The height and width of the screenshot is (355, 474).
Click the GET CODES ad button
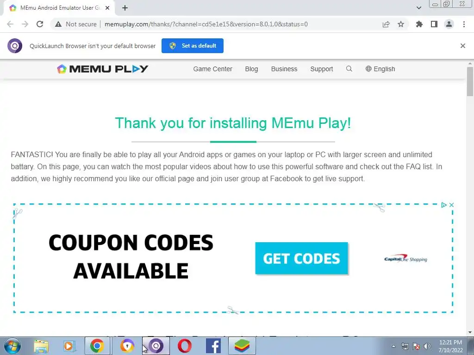(302, 258)
